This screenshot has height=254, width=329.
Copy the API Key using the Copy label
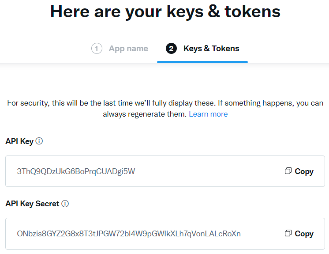click(x=304, y=171)
